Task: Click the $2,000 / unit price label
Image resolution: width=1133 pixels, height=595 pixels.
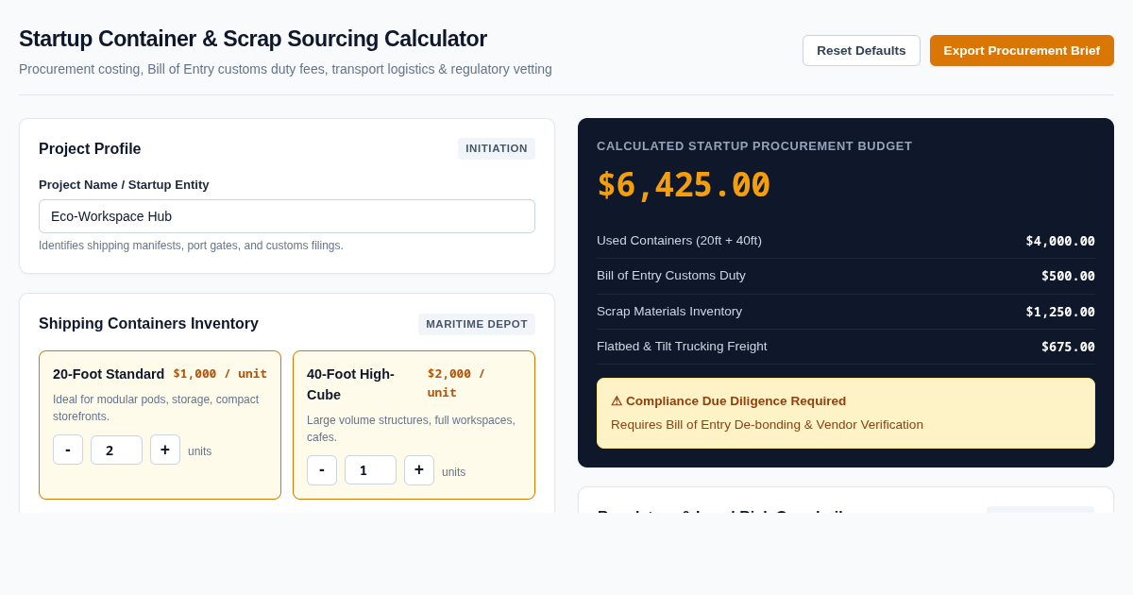Action: [x=456, y=383]
